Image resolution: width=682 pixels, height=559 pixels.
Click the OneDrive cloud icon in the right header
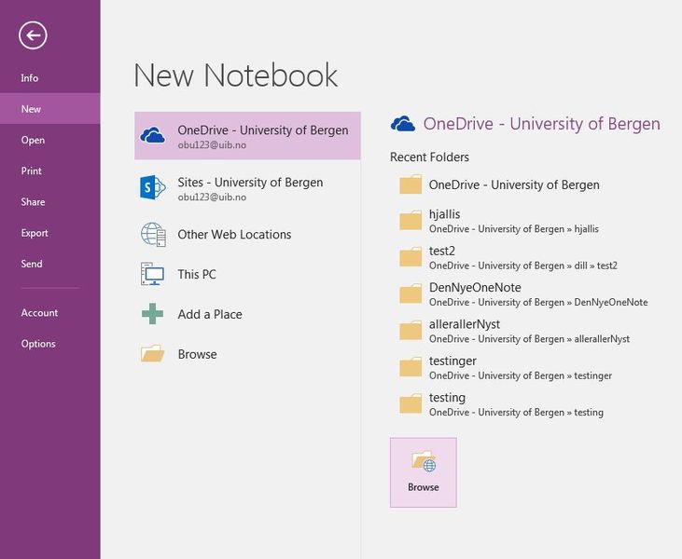point(403,124)
